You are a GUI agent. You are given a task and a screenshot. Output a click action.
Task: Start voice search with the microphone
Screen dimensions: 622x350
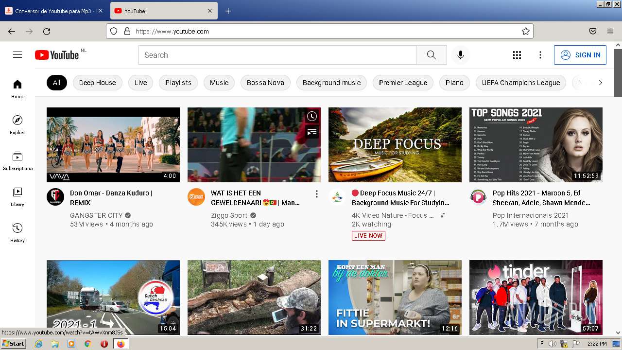[461, 55]
